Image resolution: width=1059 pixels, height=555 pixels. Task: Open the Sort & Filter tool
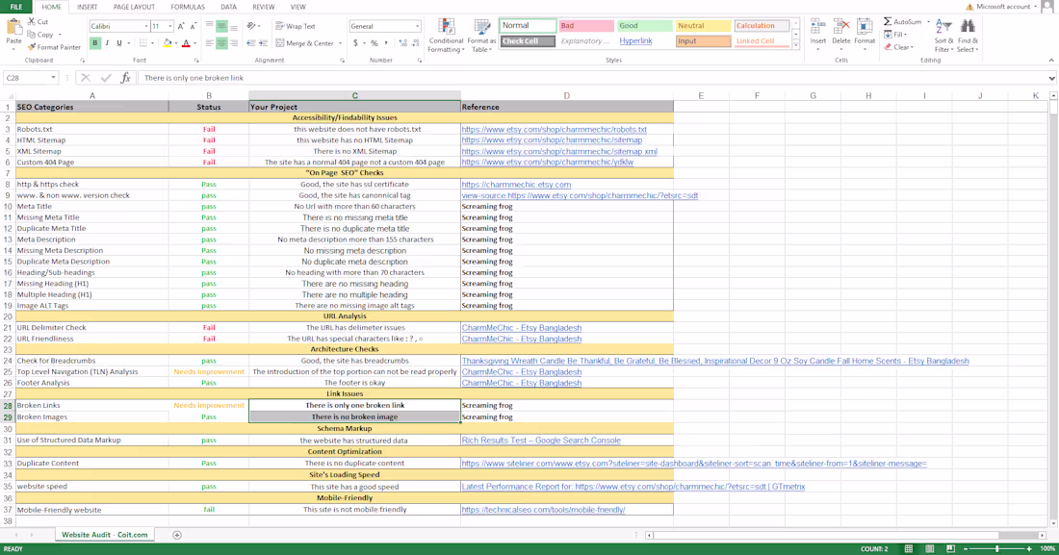pyautogui.click(x=943, y=36)
